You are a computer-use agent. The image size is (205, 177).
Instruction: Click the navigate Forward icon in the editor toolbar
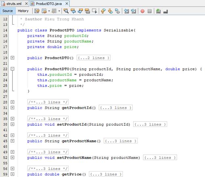(x=54, y=11)
